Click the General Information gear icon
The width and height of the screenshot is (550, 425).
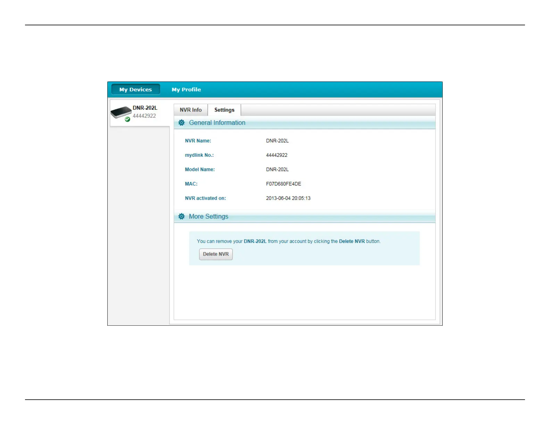tap(181, 123)
